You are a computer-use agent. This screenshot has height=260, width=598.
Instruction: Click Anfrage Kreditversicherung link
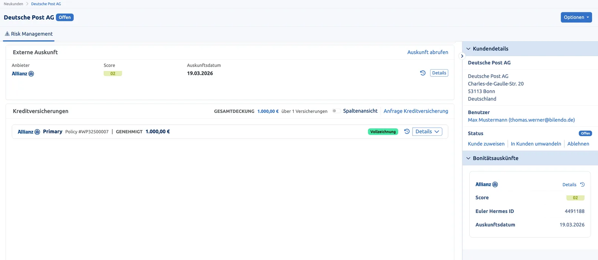pyautogui.click(x=416, y=111)
